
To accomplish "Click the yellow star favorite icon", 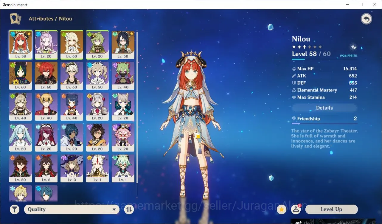I will tap(281, 209).
